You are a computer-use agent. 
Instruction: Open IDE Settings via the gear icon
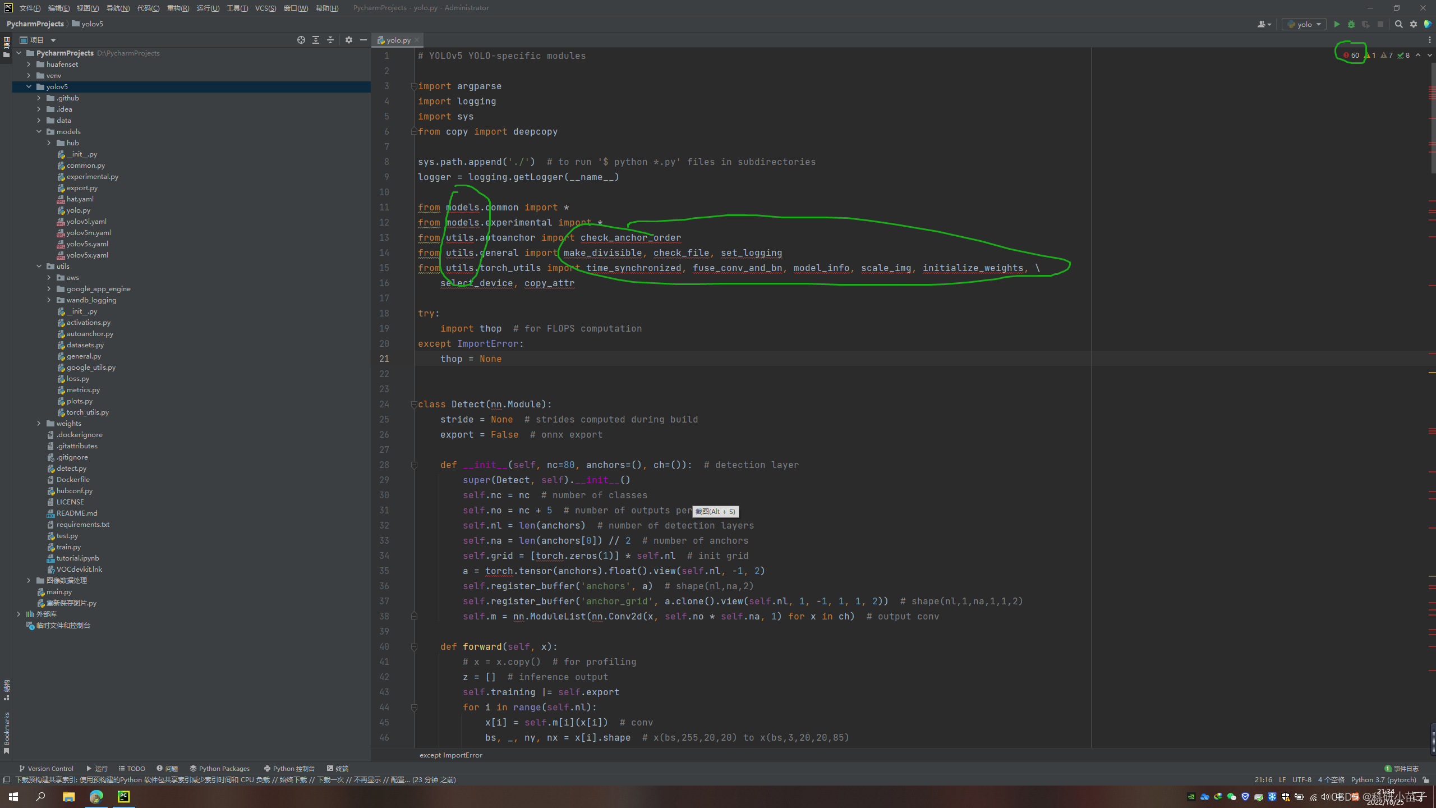tap(1414, 24)
